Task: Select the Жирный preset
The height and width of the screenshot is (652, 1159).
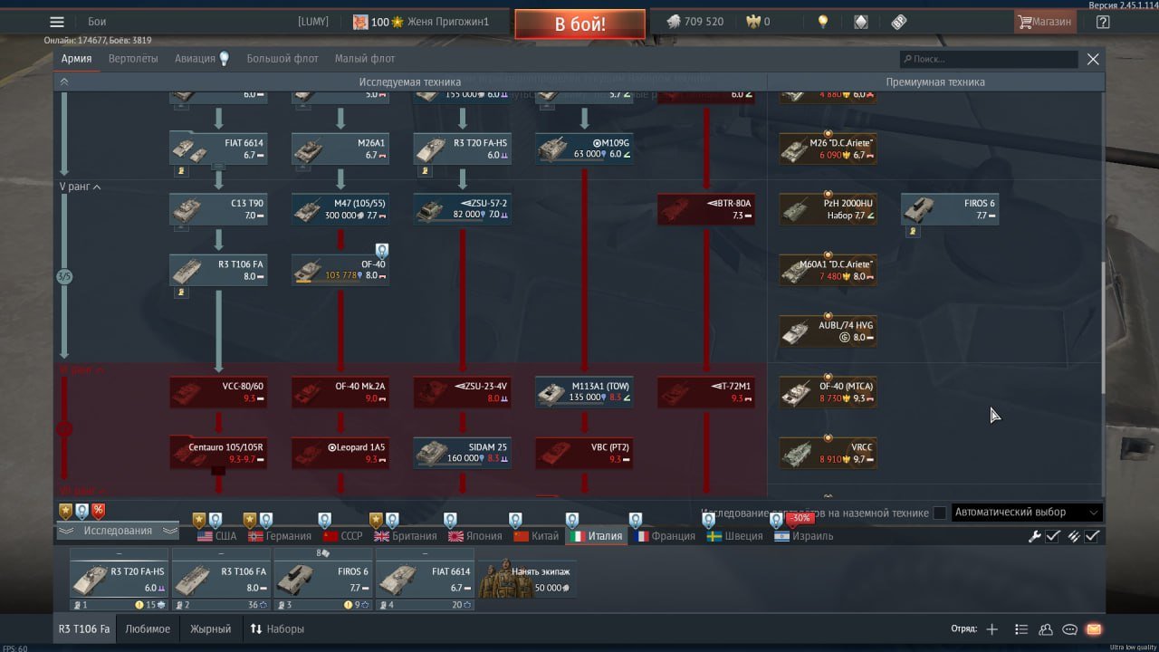Action: [x=210, y=628]
